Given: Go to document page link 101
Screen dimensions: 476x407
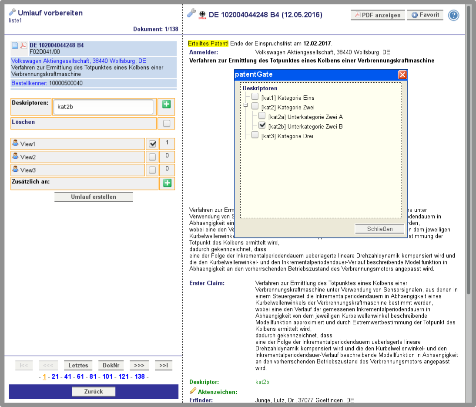Looking at the screenshot, I should tap(107, 376).
